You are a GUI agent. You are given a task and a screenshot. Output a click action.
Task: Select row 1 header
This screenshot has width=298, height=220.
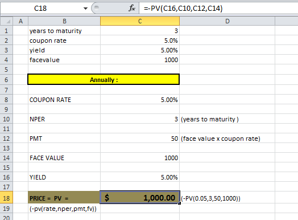coord(6,31)
